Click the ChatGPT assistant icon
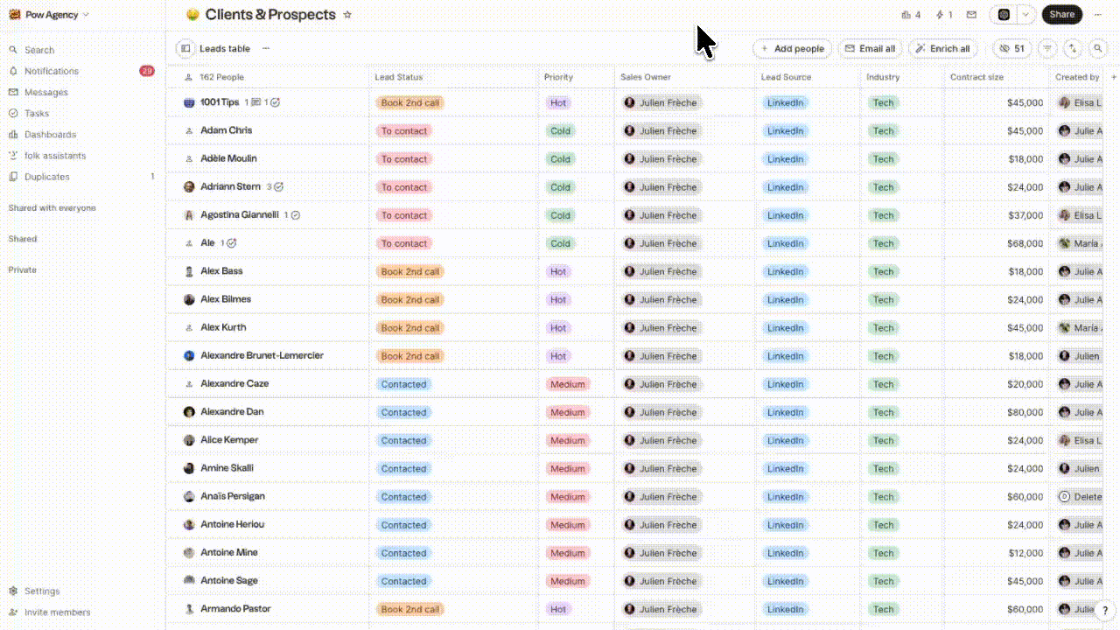Image resolution: width=1120 pixels, height=630 pixels. (1004, 15)
